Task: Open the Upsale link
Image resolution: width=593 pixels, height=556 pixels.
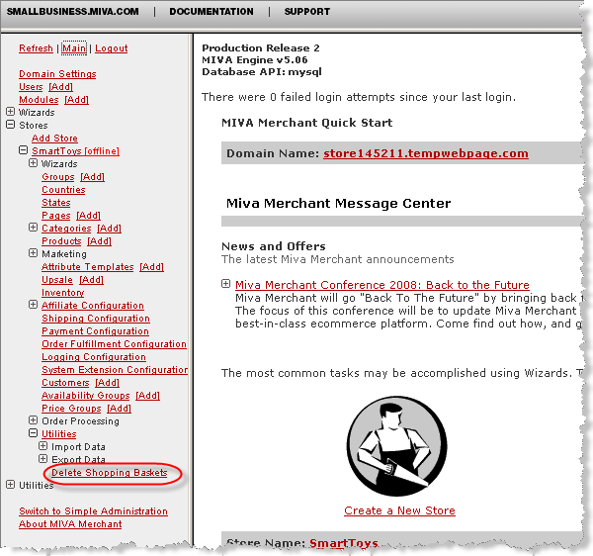Action: 57,280
